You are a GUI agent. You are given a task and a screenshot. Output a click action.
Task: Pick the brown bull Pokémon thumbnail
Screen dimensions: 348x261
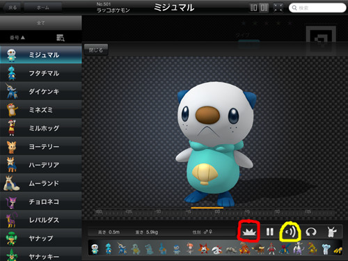coord(258,249)
